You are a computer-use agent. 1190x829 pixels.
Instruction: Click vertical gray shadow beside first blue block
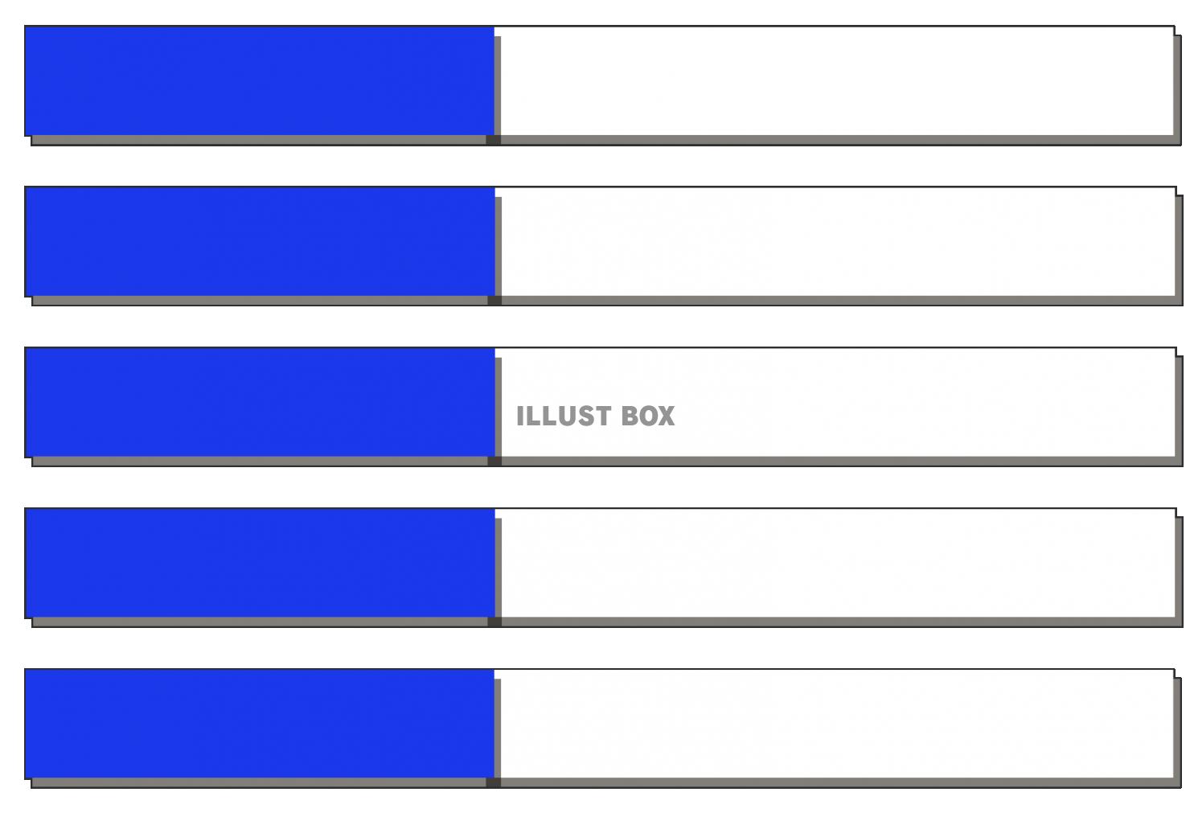pos(498,85)
